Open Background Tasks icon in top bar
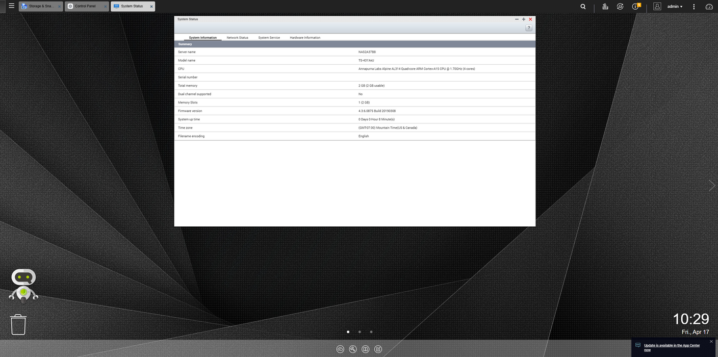Viewport: 718px width, 357px height. tap(605, 7)
